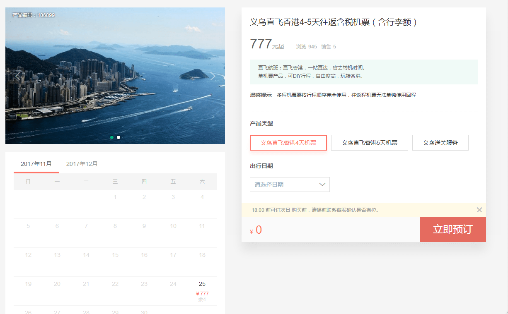Click calendar date 1
The image size is (508, 314).
(x=115, y=197)
